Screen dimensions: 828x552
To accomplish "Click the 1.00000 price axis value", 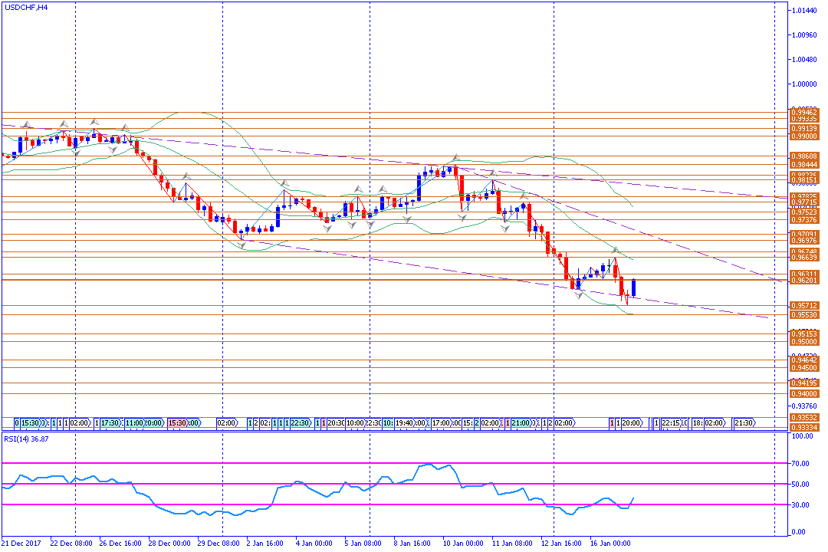I will coord(804,84).
